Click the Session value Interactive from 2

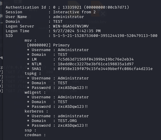[74, 12]
